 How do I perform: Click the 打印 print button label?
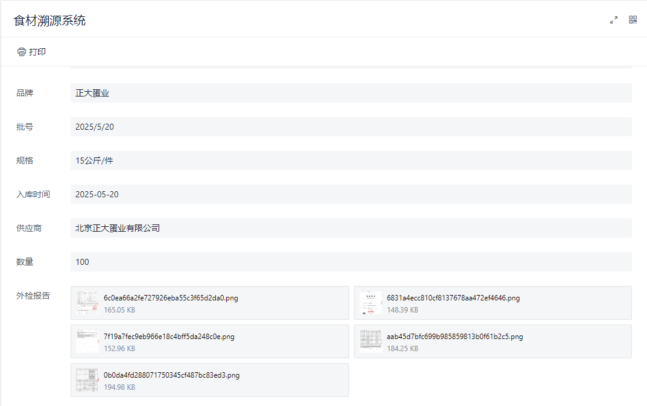coord(37,52)
